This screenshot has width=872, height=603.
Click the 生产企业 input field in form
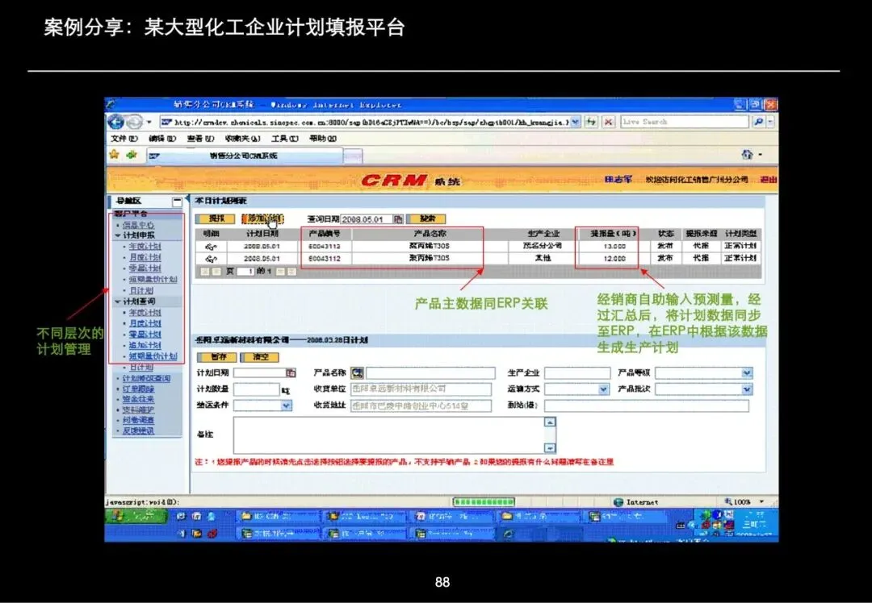[577, 373]
